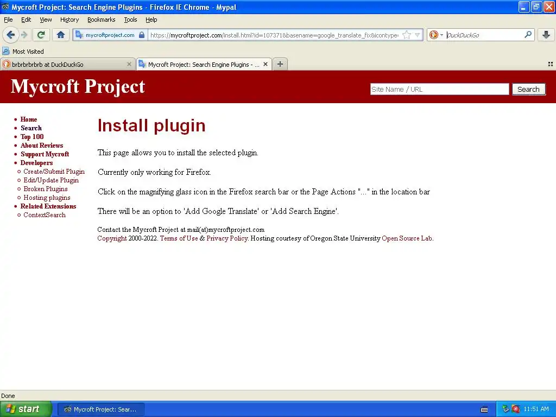Open the About Reviews link
This screenshot has width=556, height=417.
coord(42,146)
